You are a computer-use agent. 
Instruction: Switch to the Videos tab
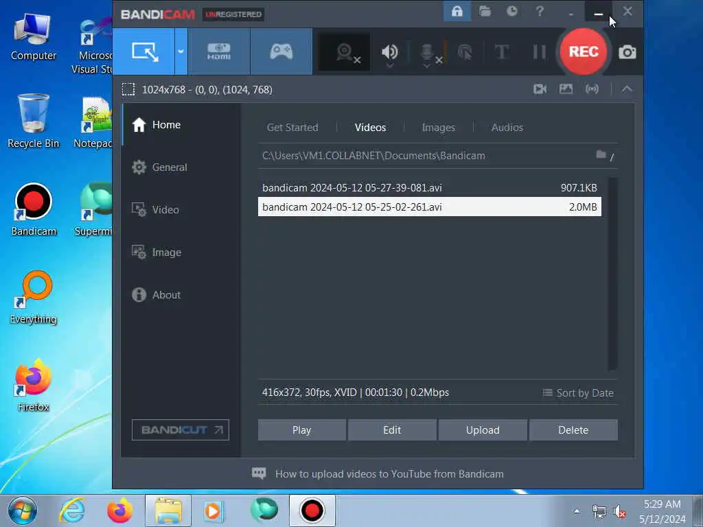[370, 128]
